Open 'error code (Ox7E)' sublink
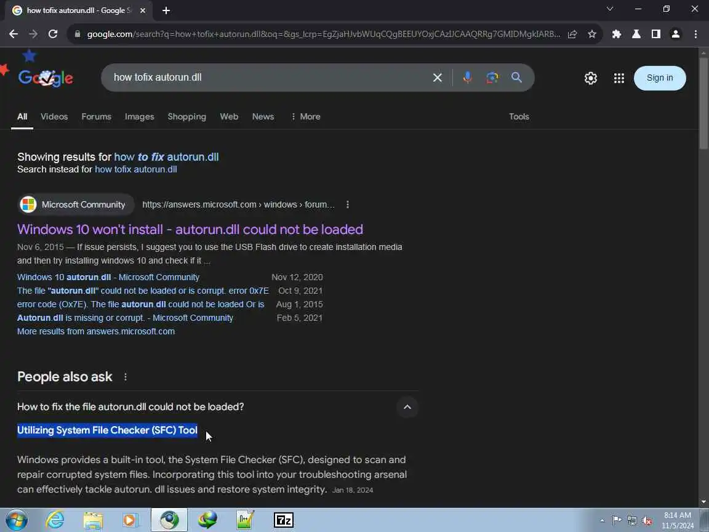This screenshot has height=532, width=709. click(140, 304)
